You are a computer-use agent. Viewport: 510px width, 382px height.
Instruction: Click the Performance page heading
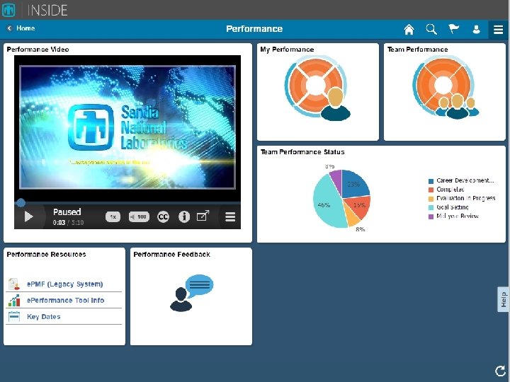254,29
